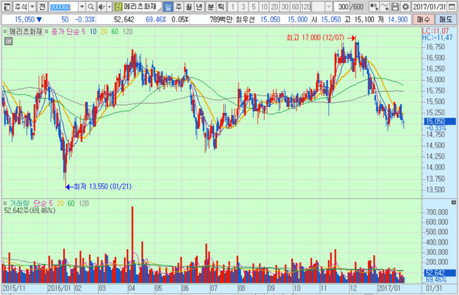Open the 주식 market type dropdown
The height and width of the screenshot is (295, 459).
pos(31,7)
